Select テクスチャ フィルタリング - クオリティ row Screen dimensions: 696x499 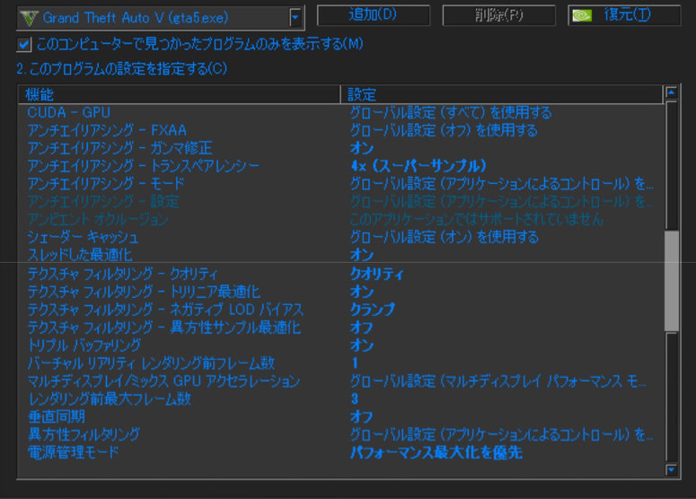[x=340, y=274]
